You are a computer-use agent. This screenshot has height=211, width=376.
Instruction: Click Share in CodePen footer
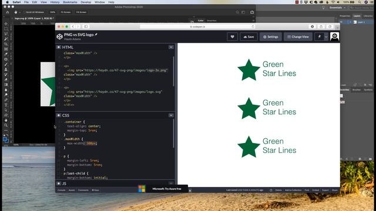click(335, 190)
